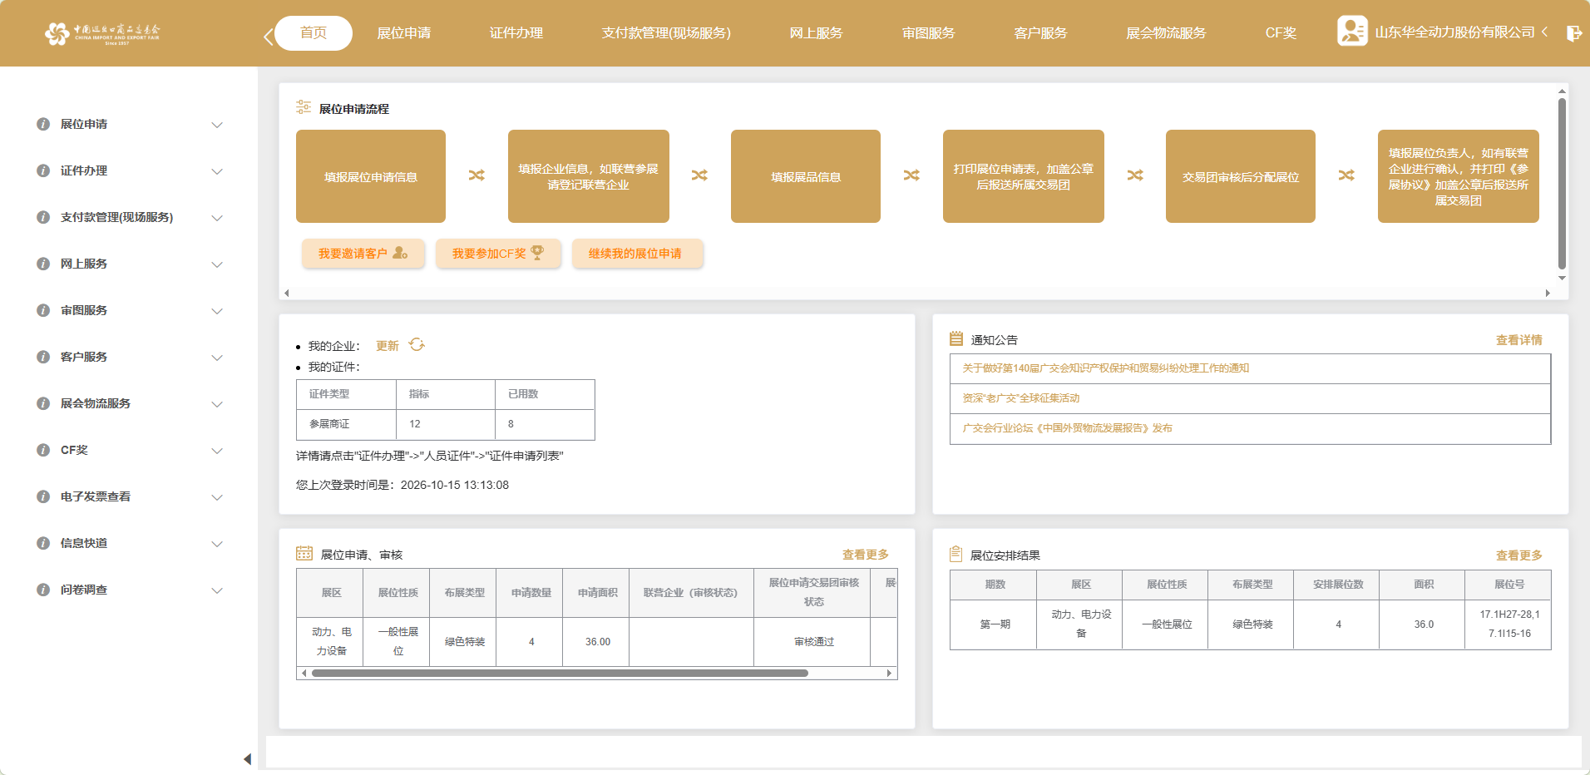1590x775 pixels.
Task: Click the 展位申请流程 header icon
Action: tap(304, 107)
